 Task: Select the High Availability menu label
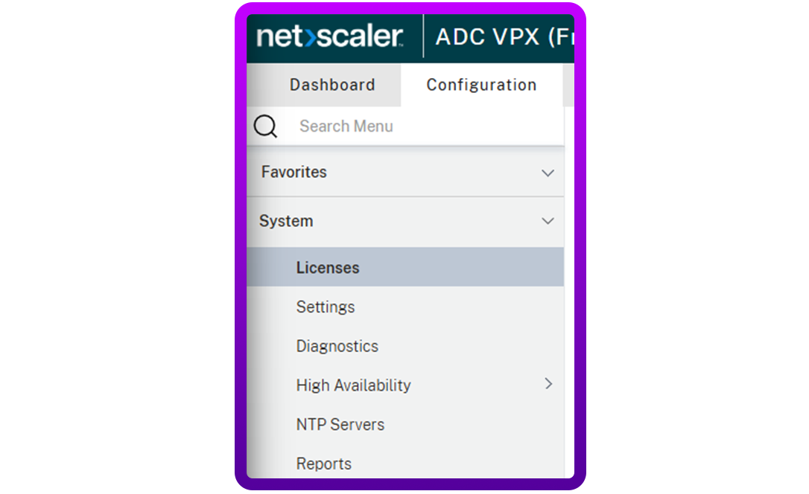click(x=353, y=385)
